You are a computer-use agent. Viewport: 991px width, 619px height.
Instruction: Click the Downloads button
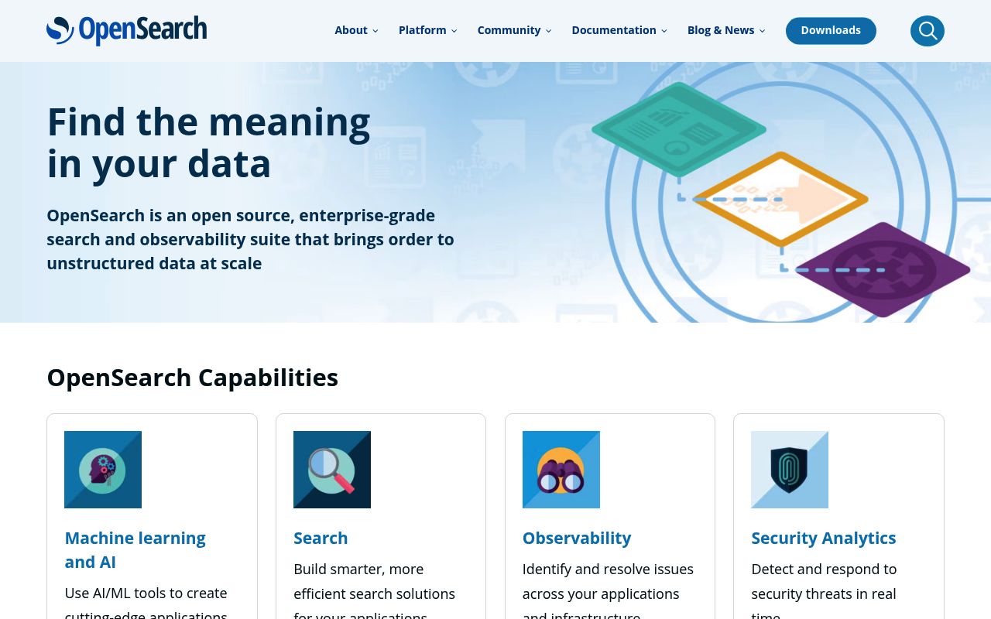(x=831, y=31)
